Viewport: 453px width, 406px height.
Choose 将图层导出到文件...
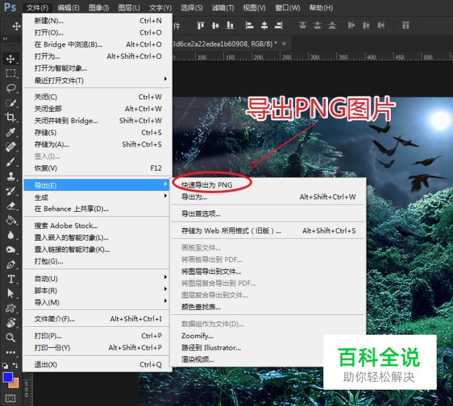pos(268,271)
